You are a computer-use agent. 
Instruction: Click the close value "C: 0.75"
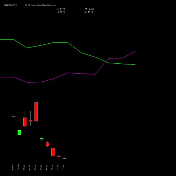point(61,9)
